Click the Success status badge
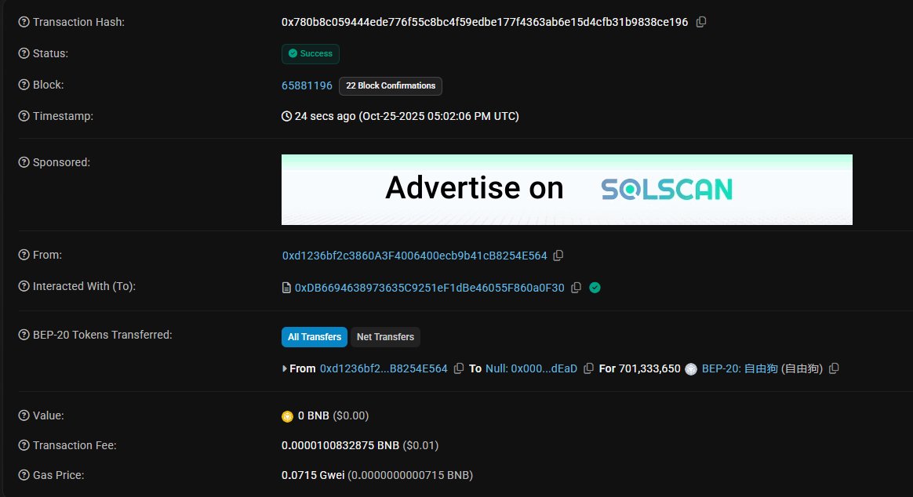 tap(311, 53)
